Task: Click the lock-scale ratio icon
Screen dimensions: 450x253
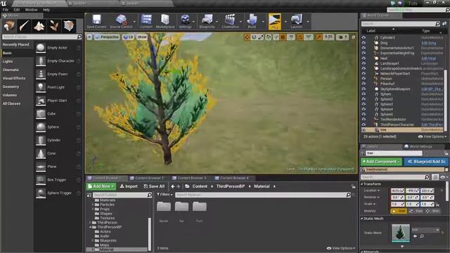Action: click(x=437, y=205)
